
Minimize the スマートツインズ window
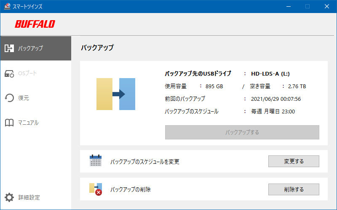289,6
